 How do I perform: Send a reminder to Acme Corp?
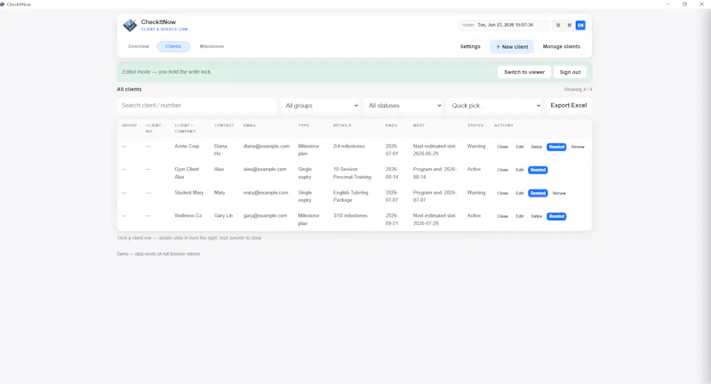click(x=556, y=147)
